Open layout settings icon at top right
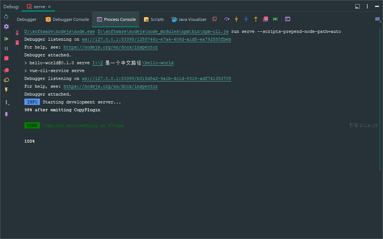383x239 pixels. click(378, 19)
